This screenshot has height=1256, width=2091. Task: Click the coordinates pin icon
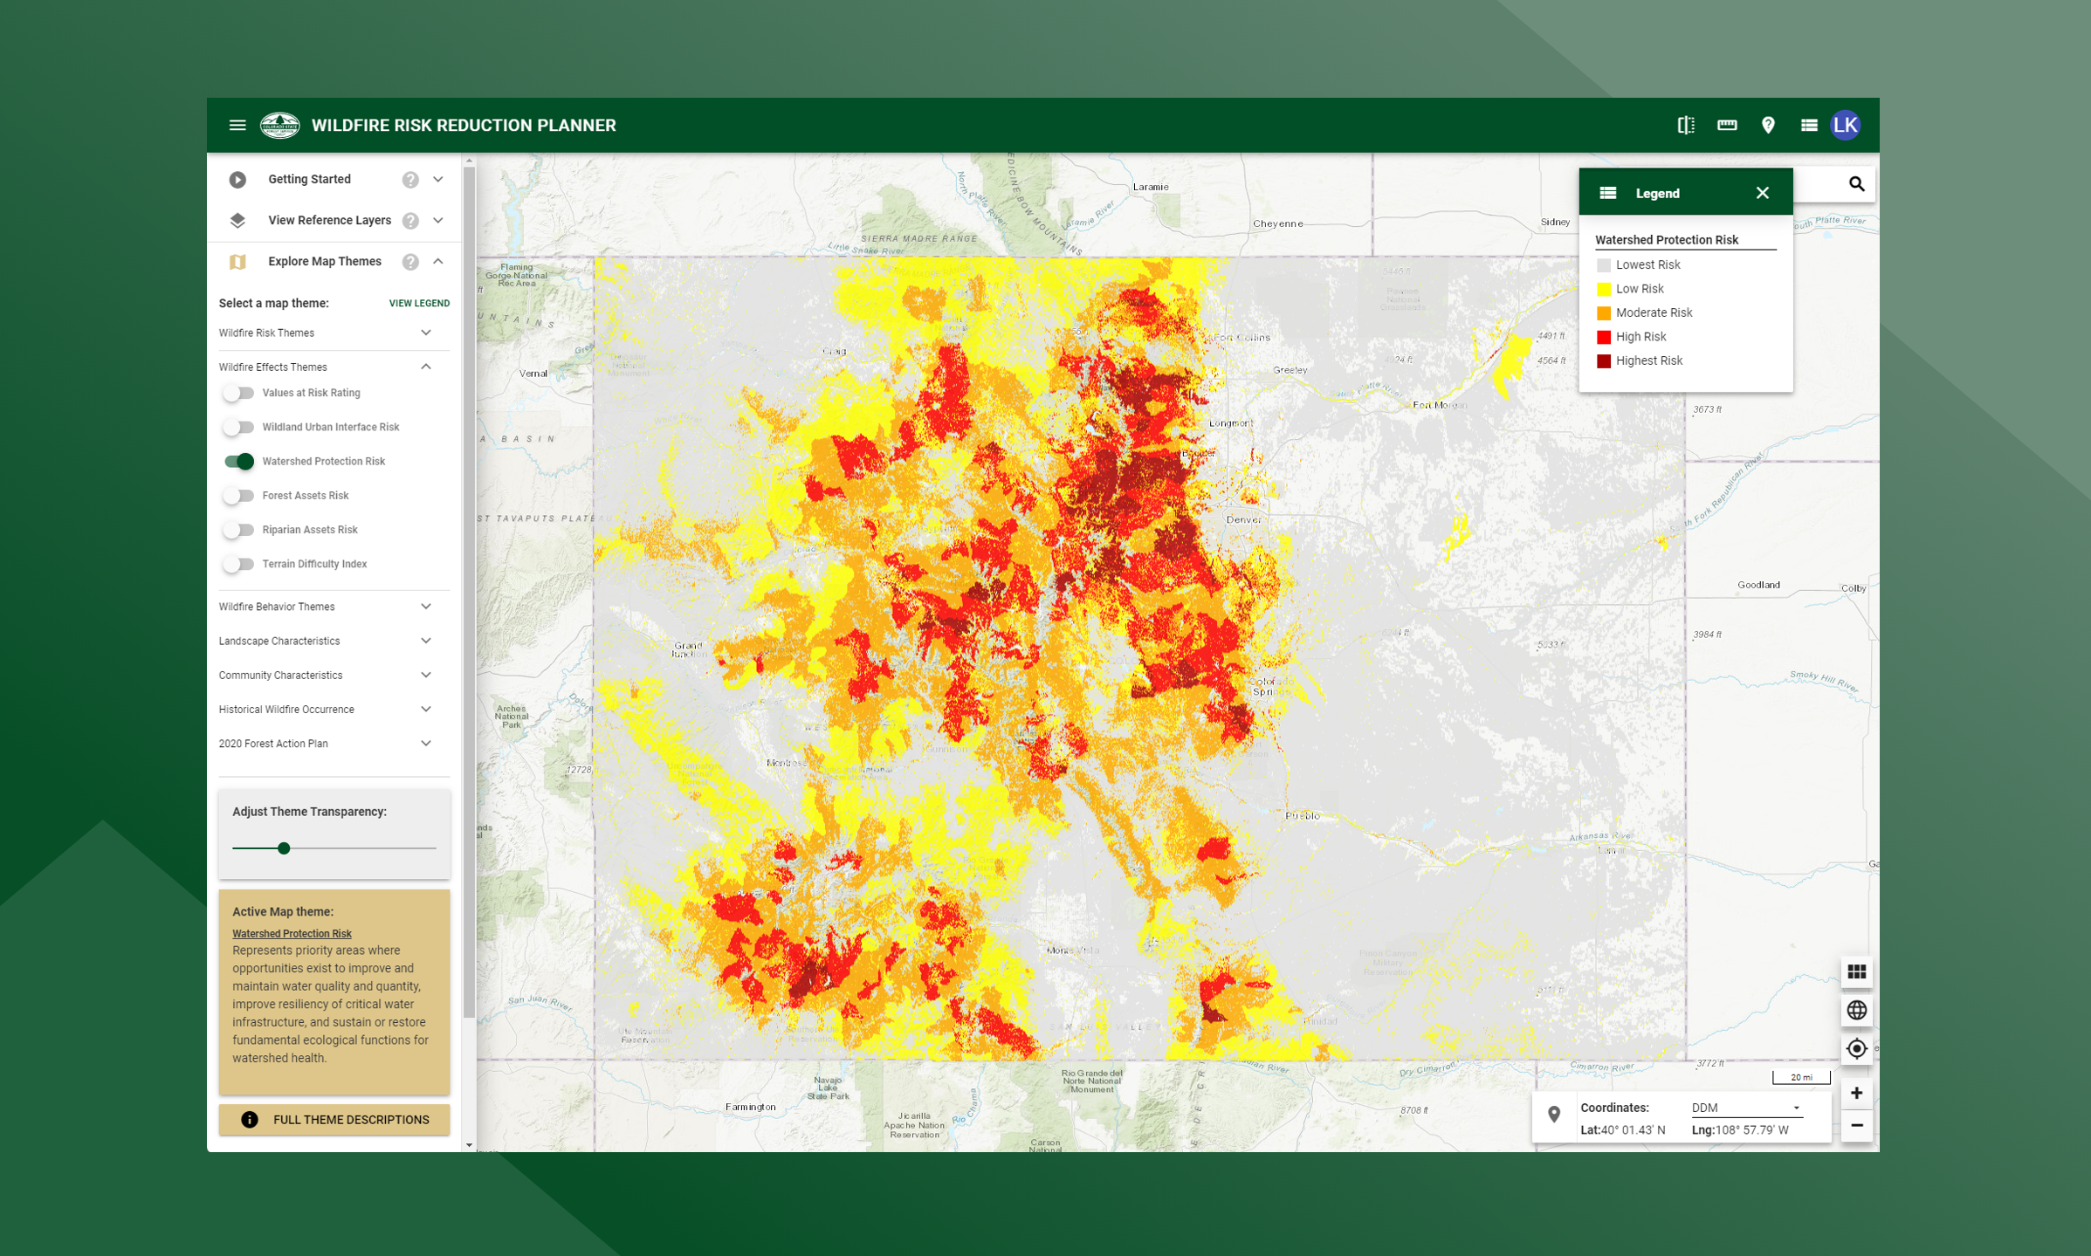[x=1554, y=1115]
